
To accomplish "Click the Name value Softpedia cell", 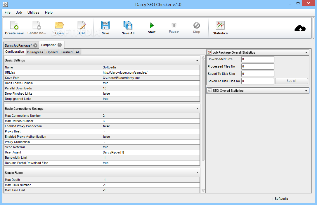I will click(x=151, y=67).
